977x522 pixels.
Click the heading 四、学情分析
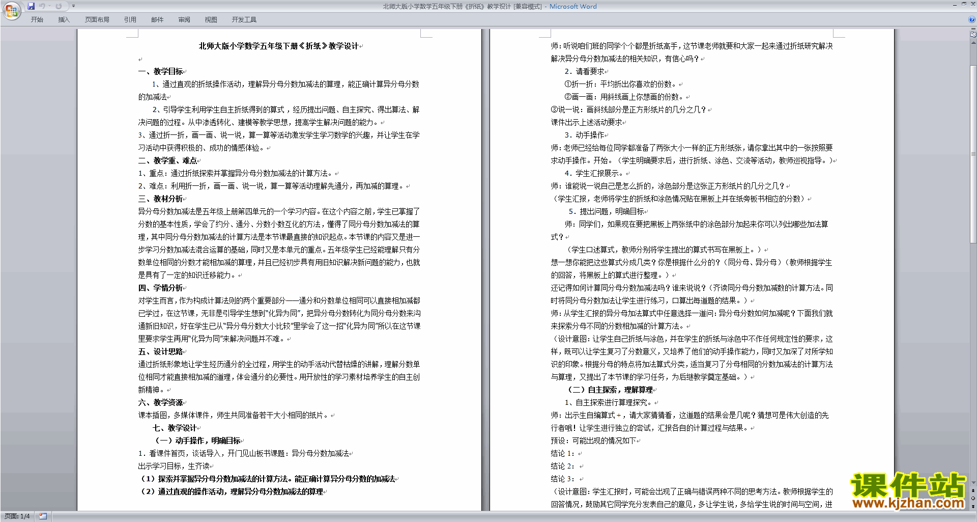(x=160, y=288)
